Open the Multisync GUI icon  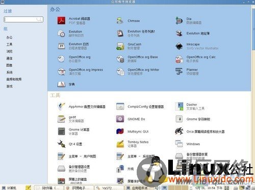coord(120,132)
